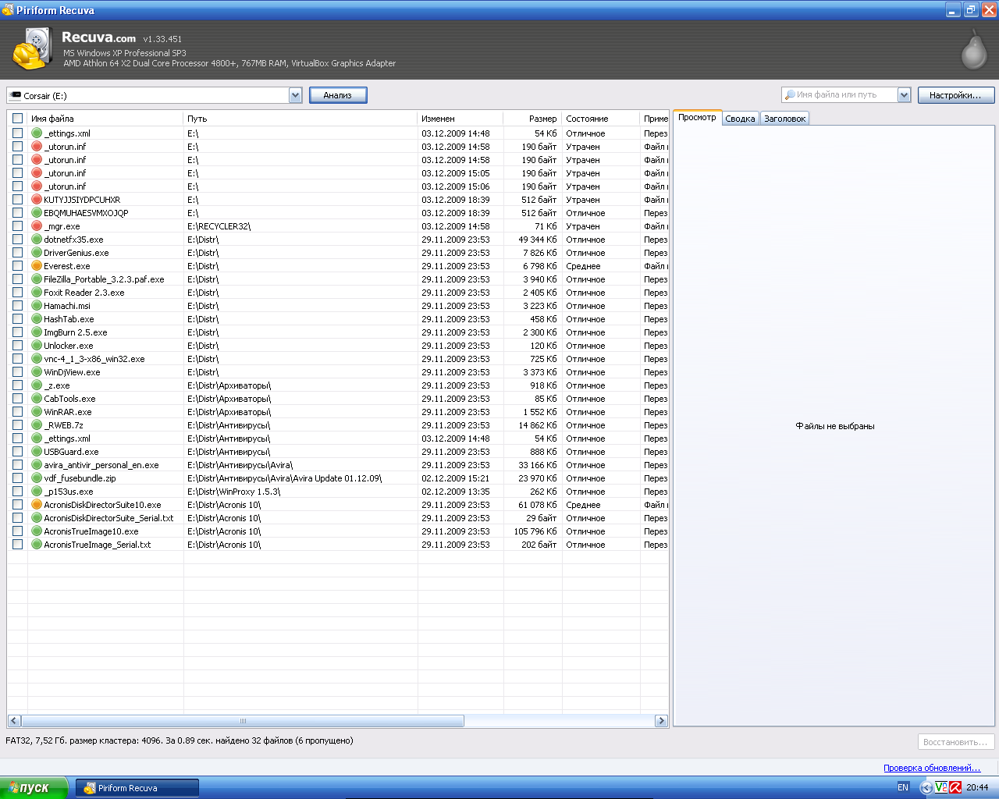Screen dimensions: 999x799
Task: Select the _RWEB.7z file name
Action: (63, 425)
